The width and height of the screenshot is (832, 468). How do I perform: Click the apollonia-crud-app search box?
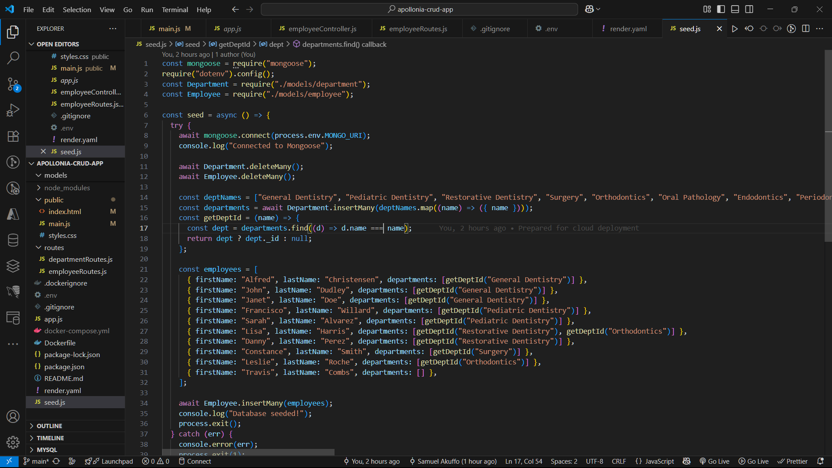419,9
